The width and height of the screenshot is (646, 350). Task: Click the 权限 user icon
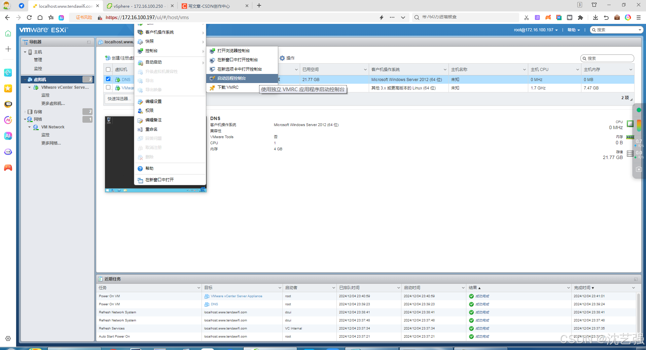(140, 111)
